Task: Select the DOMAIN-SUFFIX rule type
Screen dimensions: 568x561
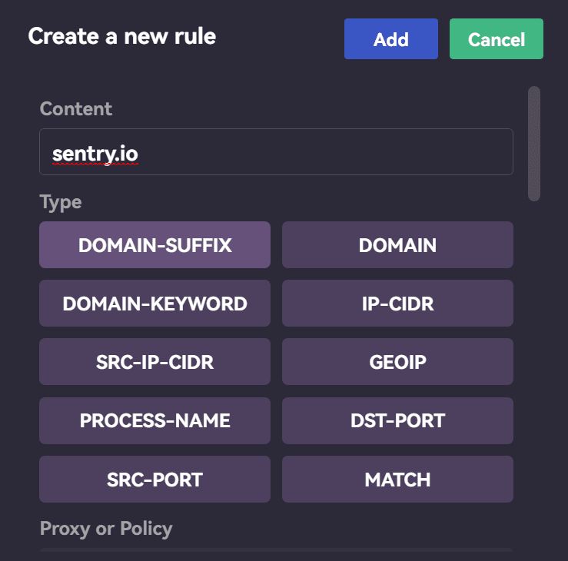Action: click(x=154, y=245)
